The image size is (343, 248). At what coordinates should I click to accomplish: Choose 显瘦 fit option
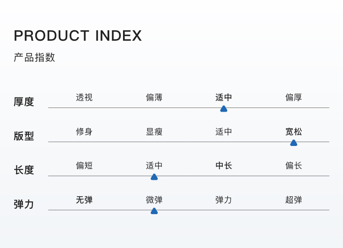pos(154,132)
